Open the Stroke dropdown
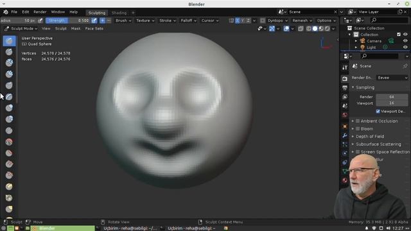 tap(168, 21)
